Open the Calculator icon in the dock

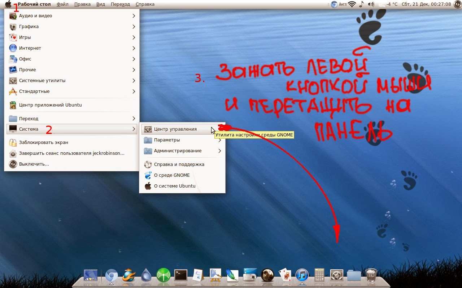(319, 275)
